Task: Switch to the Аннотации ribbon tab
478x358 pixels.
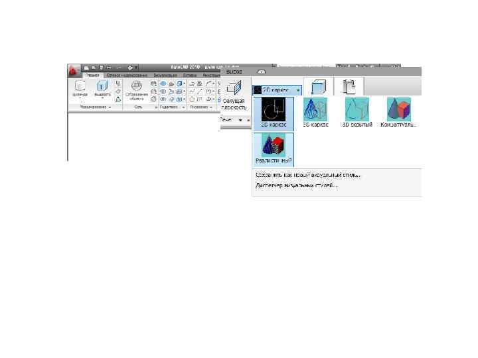Action: pos(211,75)
